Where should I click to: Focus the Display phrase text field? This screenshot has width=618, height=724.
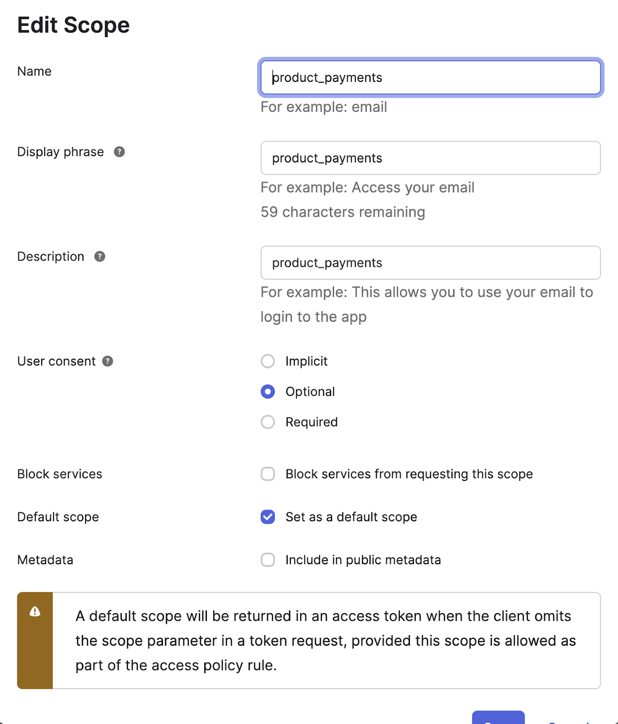coord(430,158)
